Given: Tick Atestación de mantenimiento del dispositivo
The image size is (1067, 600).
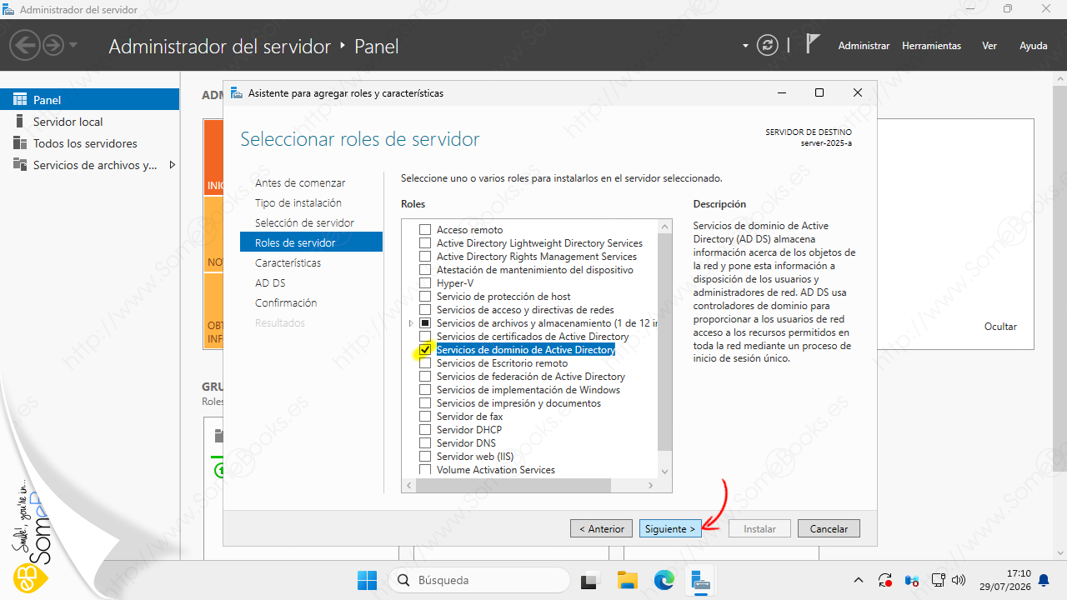Looking at the screenshot, I should [x=425, y=270].
